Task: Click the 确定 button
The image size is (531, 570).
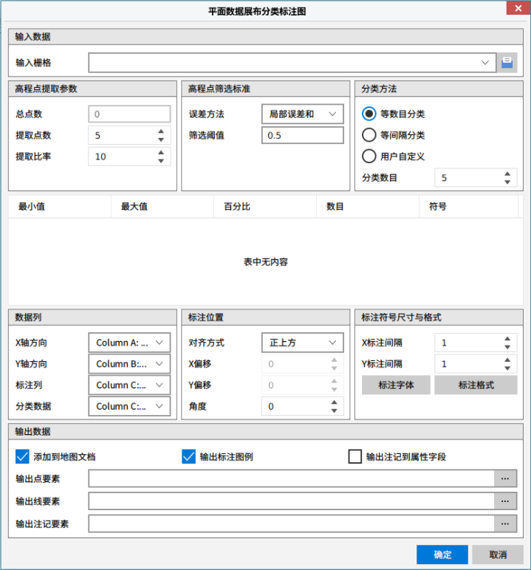Action: 442,554
